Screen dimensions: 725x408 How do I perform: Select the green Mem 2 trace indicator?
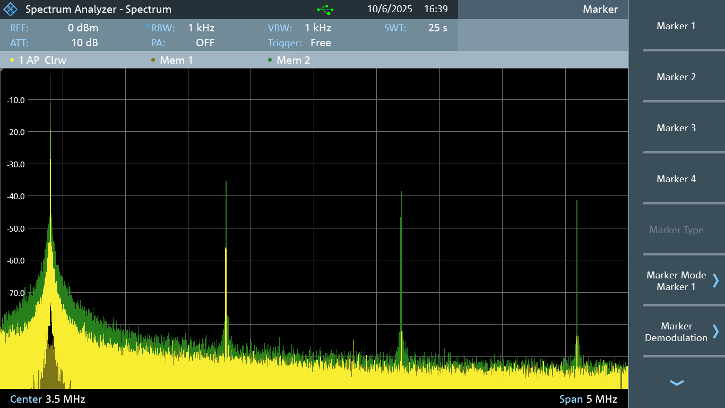[x=289, y=60]
